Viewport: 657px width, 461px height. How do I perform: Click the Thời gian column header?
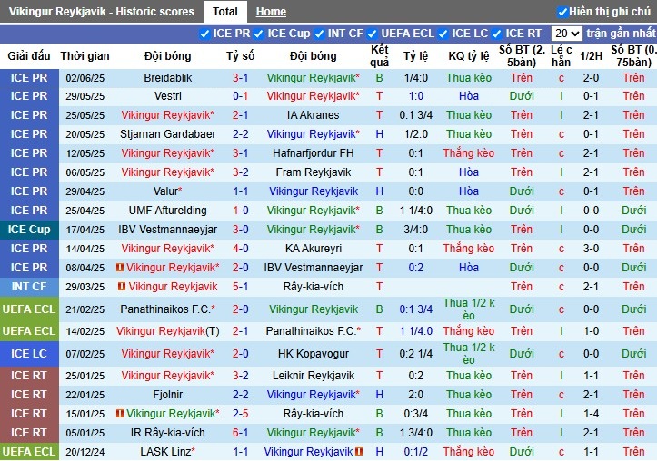pyautogui.click(x=85, y=55)
